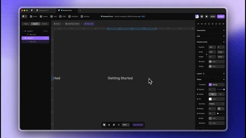Open the Framer logo main menu
This screenshot has width=246, height=138.
pos(24,16)
